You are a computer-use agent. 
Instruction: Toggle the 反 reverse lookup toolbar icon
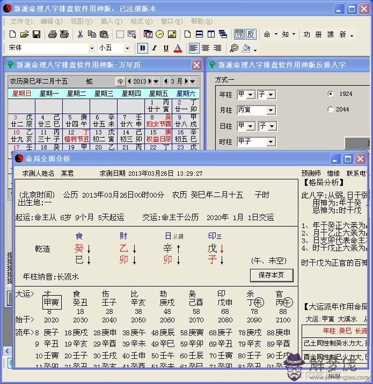[251, 34]
